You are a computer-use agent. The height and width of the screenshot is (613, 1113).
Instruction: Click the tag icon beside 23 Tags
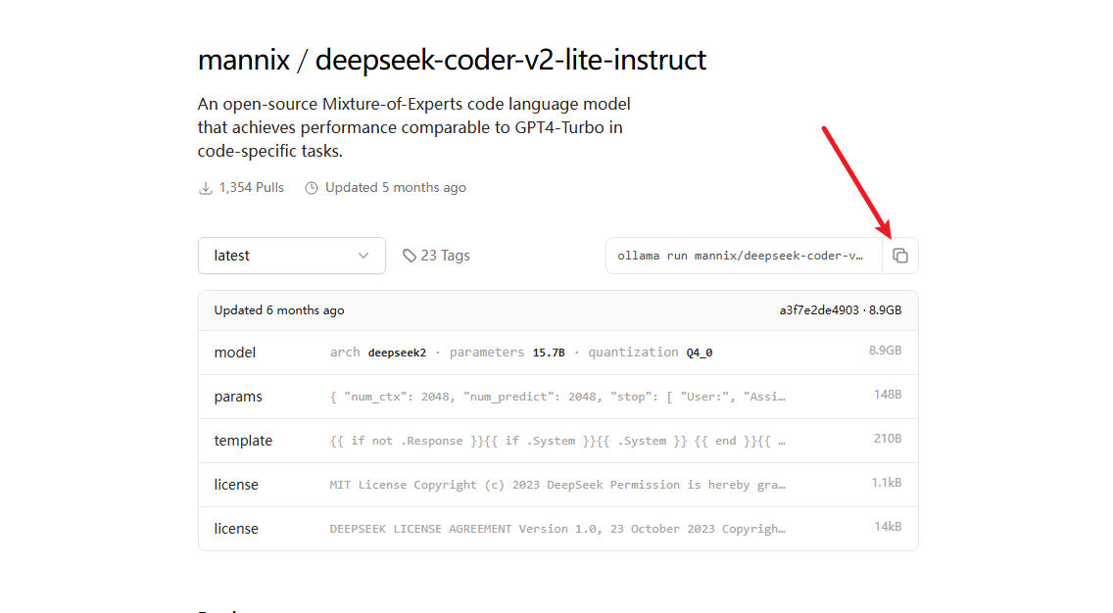[409, 256]
